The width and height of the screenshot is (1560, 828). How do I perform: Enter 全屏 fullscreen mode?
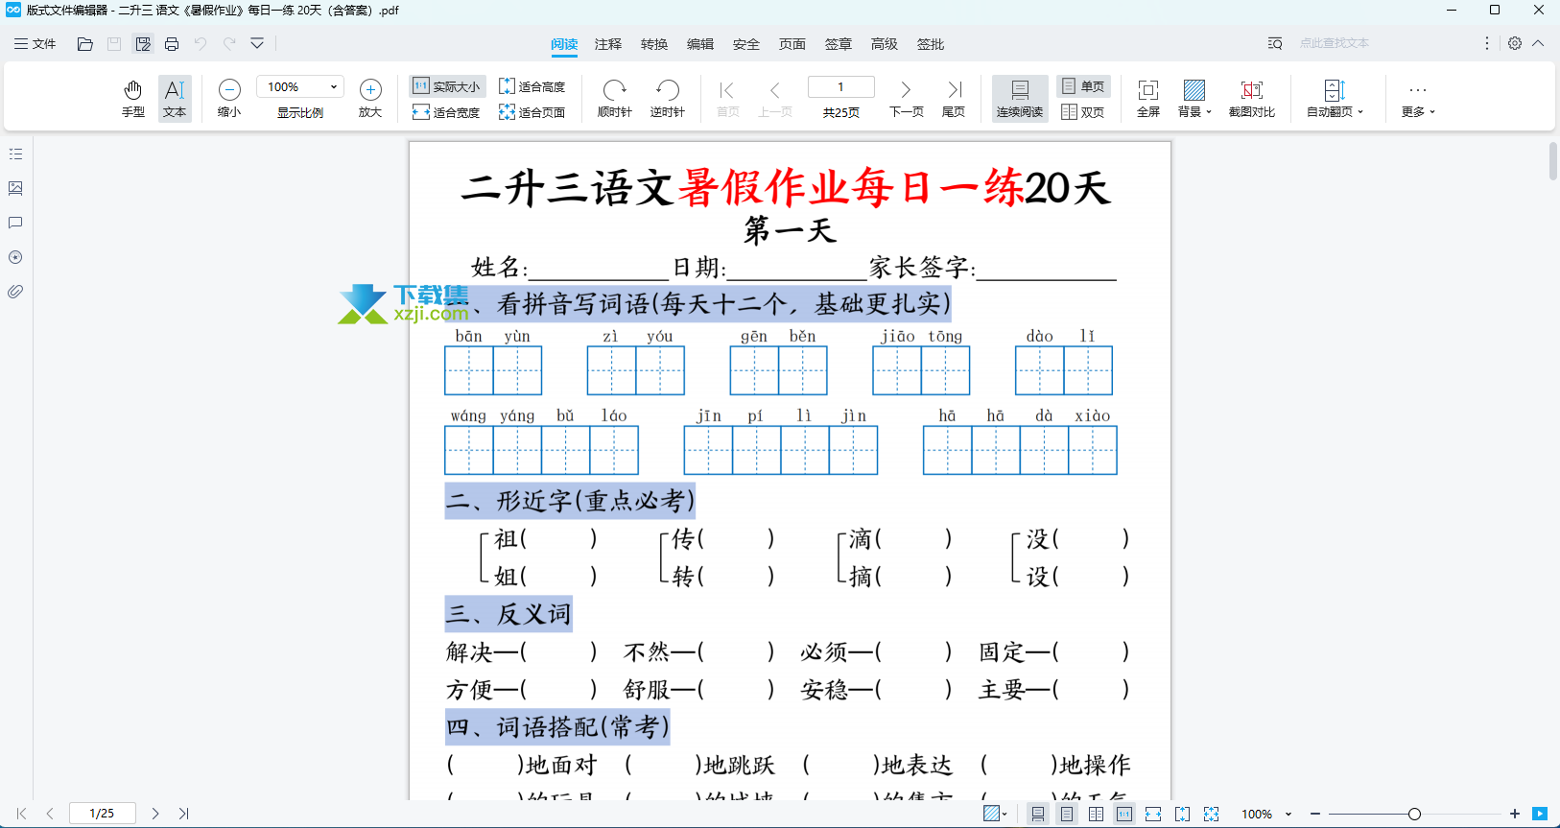point(1147,98)
